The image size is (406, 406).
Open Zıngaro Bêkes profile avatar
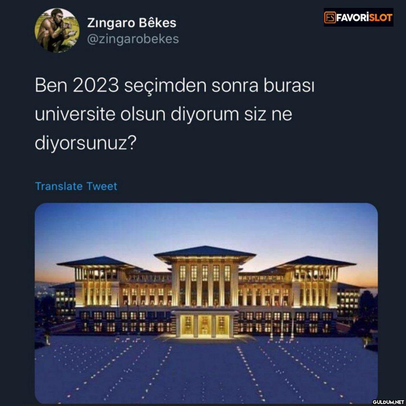coord(57,30)
